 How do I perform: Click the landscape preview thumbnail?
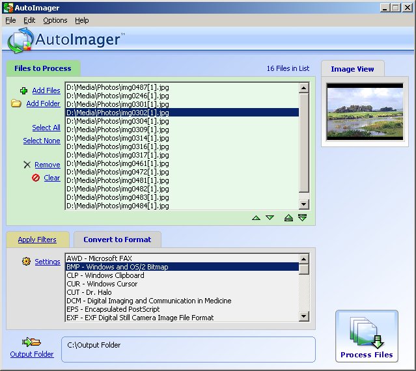(x=365, y=112)
